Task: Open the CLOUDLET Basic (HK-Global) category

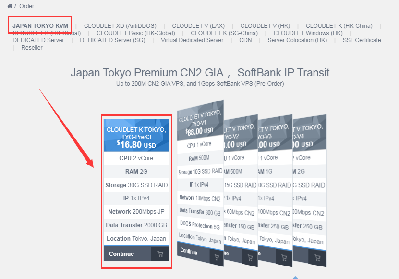Action: [135, 33]
